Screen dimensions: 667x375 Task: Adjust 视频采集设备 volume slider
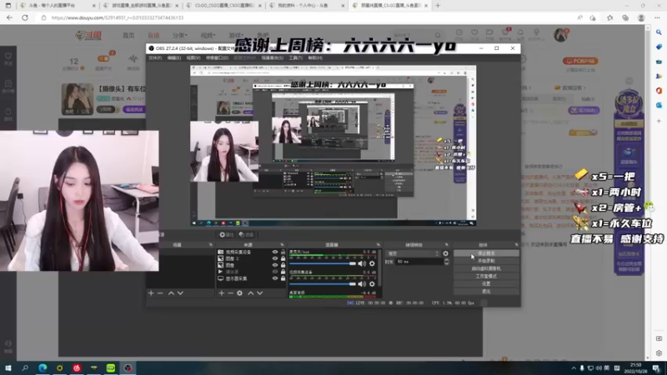323,284
